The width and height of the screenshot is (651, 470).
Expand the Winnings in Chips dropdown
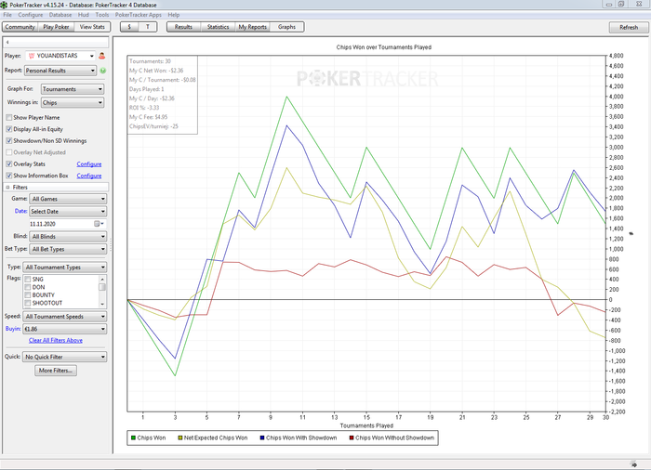coord(74,103)
